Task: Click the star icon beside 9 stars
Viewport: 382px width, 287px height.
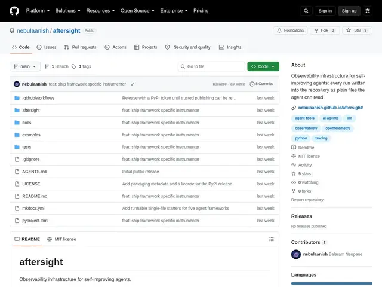Action: click(294, 174)
